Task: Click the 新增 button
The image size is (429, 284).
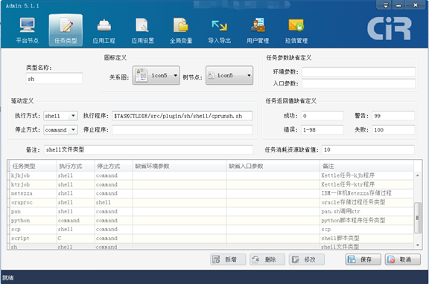Action: click(x=228, y=259)
